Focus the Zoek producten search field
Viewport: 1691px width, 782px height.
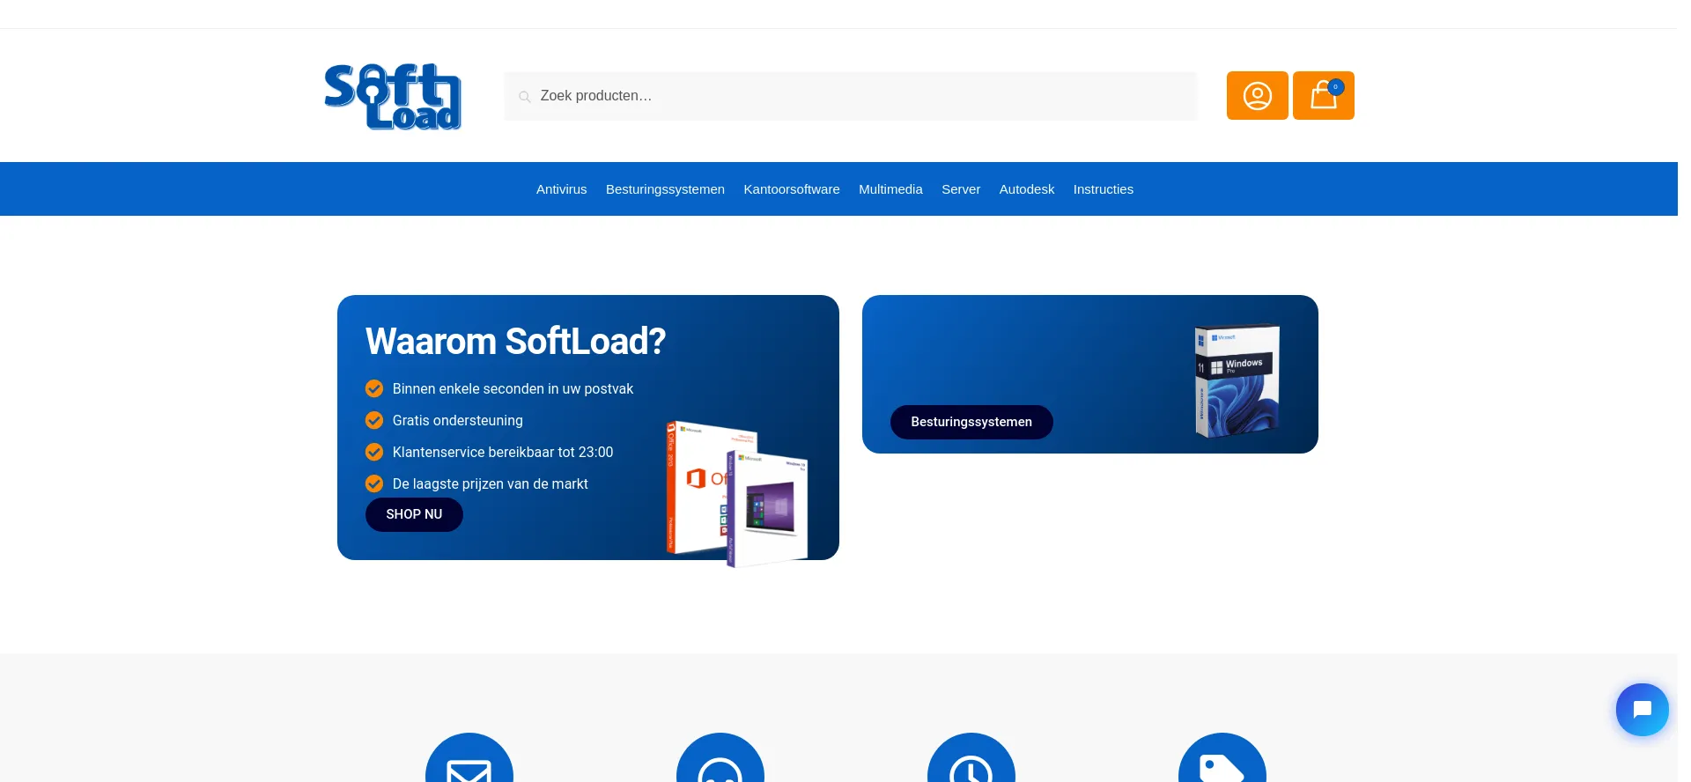[x=851, y=96]
